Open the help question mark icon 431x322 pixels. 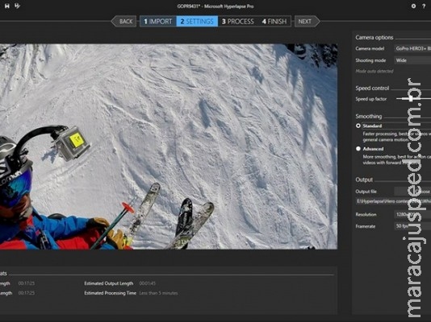[424, 6]
